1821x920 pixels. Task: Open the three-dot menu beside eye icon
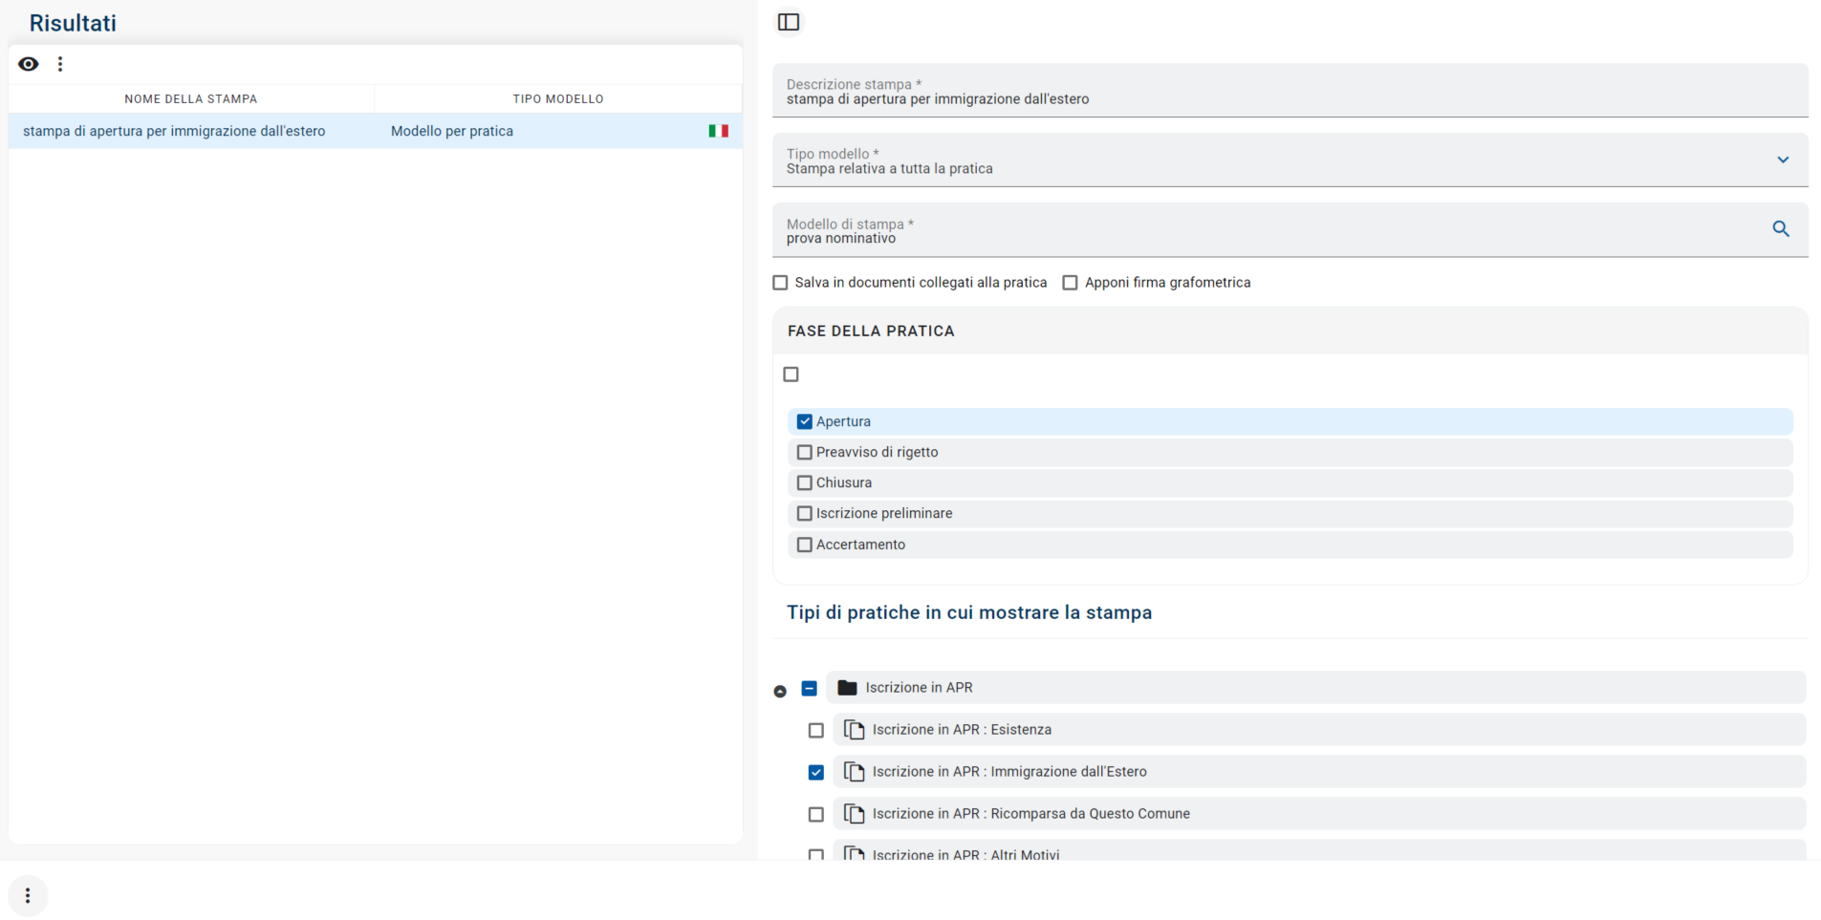tap(60, 64)
